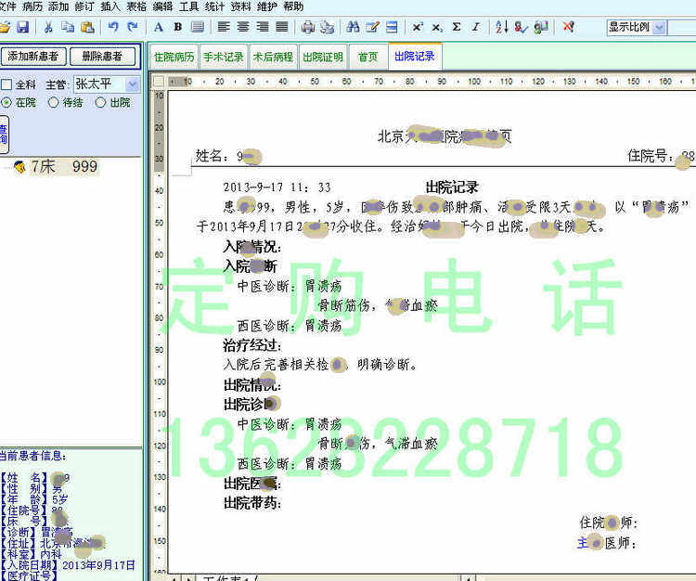Click the edit note pencil icon
This screenshot has width=696, height=581.
372,27
